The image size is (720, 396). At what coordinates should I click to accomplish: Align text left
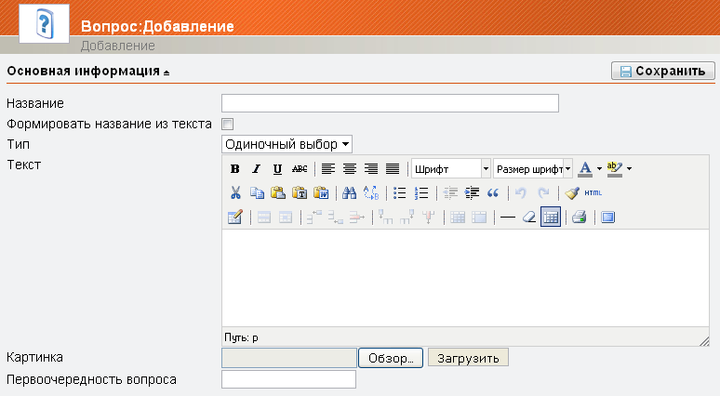point(327,169)
